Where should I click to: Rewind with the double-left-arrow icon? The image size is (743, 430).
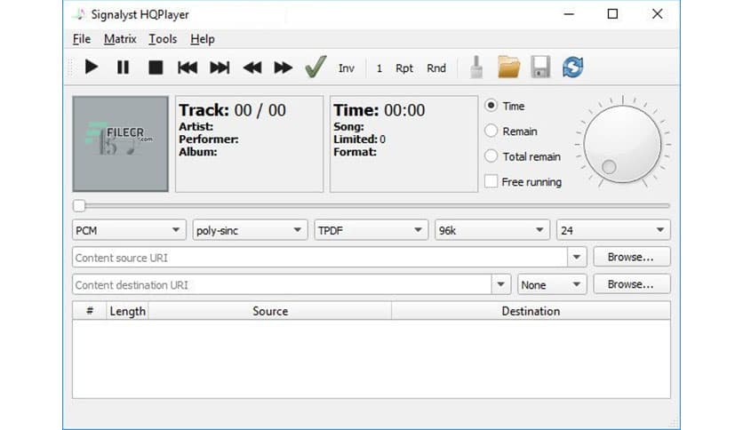pos(252,68)
